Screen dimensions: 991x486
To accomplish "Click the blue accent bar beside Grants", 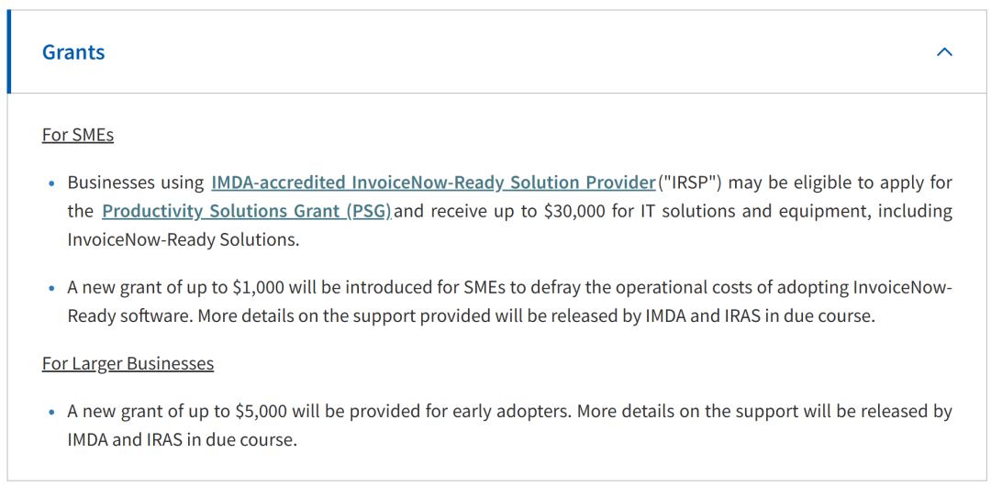I will tap(9, 52).
